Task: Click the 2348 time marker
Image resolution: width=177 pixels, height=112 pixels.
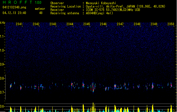Action: [x=137, y=24]
